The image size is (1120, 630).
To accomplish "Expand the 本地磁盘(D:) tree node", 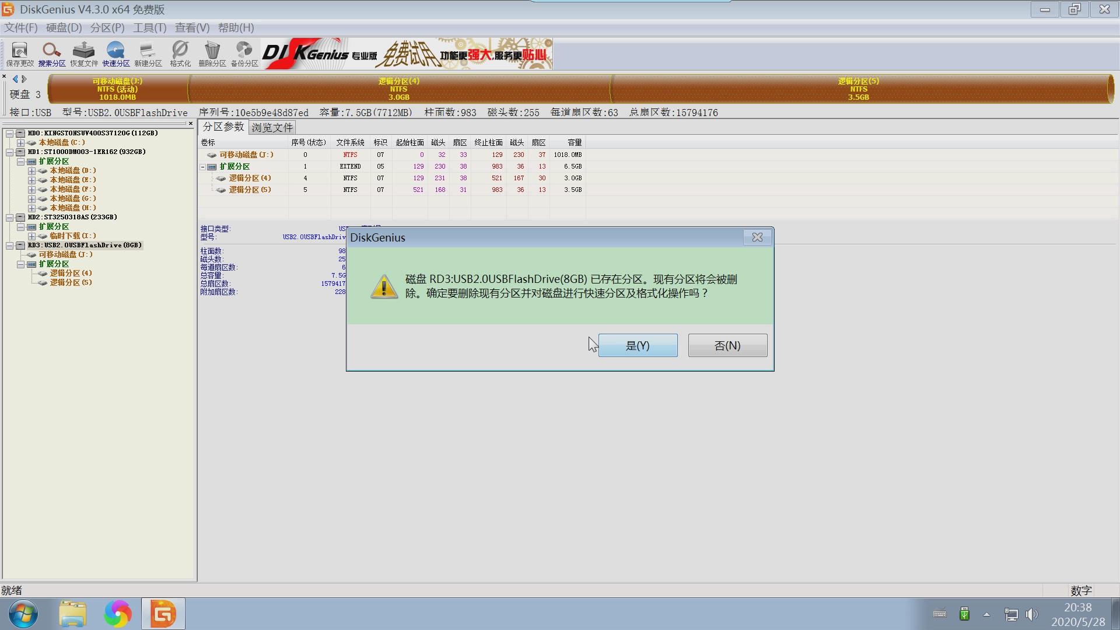I will (x=32, y=170).
